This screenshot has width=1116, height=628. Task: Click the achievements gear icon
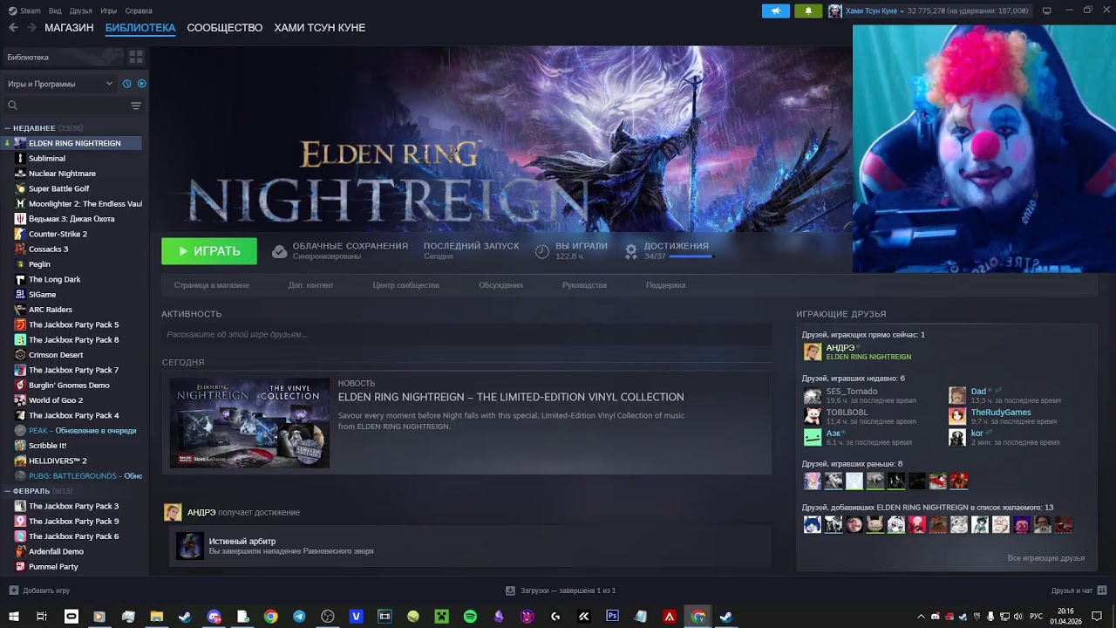(x=631, y=251)
